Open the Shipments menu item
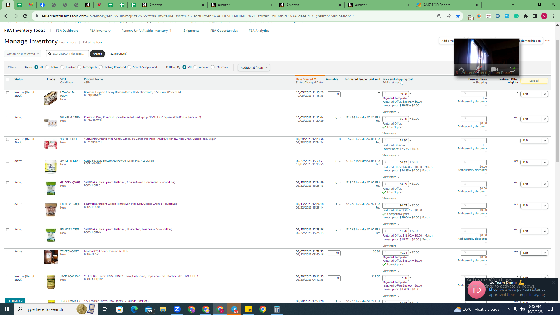 pos(191,31)
